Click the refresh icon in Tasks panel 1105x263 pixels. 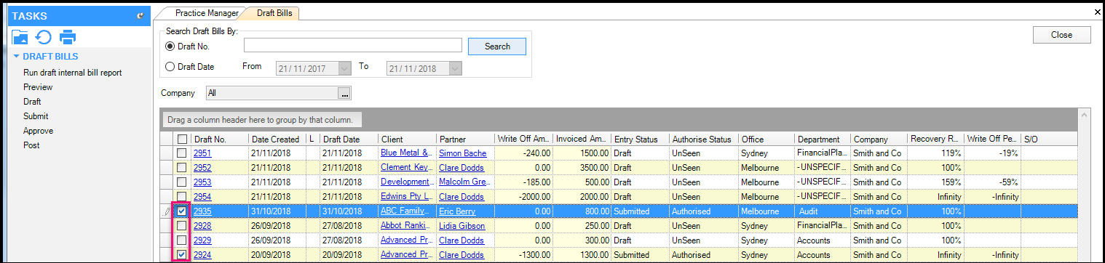click(x=44, y=37)
